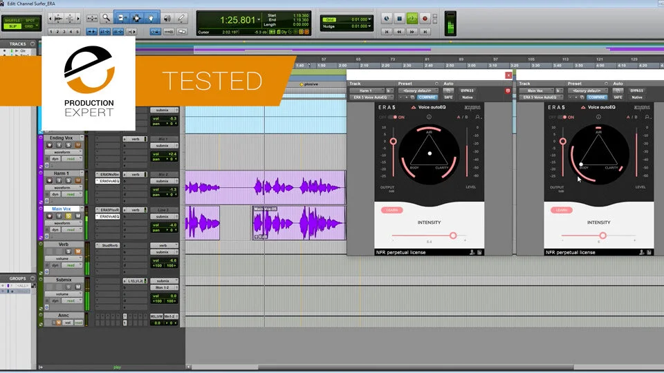Enable Shuffle edit mode
This screenshot has width=664, height=373.
(12, 20)
